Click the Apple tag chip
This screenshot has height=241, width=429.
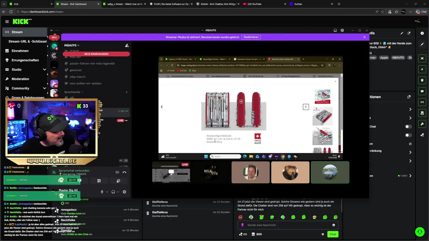tap(384, 58)
